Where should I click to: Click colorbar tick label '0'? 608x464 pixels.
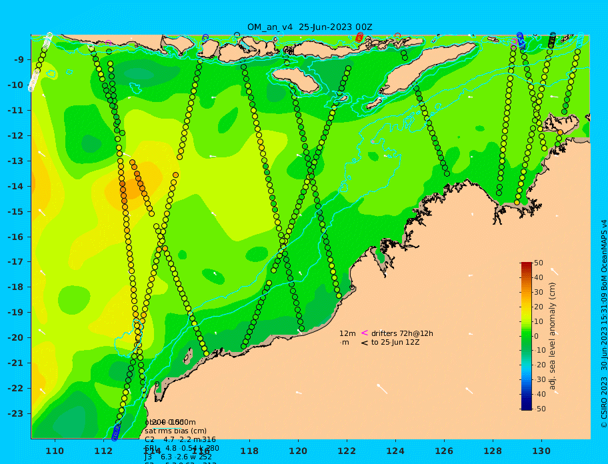pos(537,336)
